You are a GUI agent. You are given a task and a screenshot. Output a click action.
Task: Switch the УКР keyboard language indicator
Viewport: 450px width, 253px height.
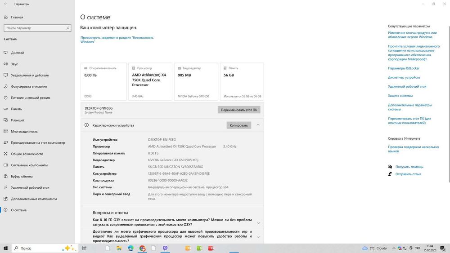tap(418, 248)
